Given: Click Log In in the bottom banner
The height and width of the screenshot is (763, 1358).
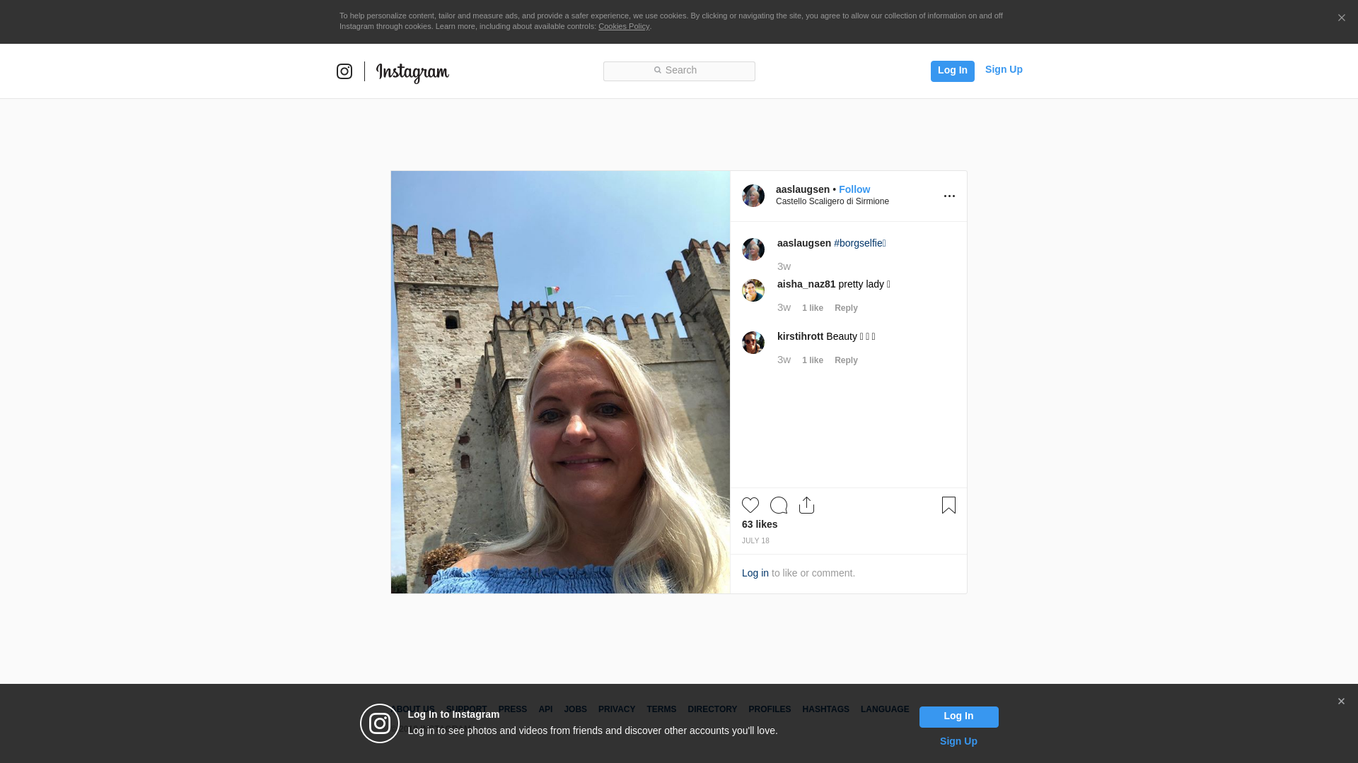Looking at the screenshot, I should point(958,716).
